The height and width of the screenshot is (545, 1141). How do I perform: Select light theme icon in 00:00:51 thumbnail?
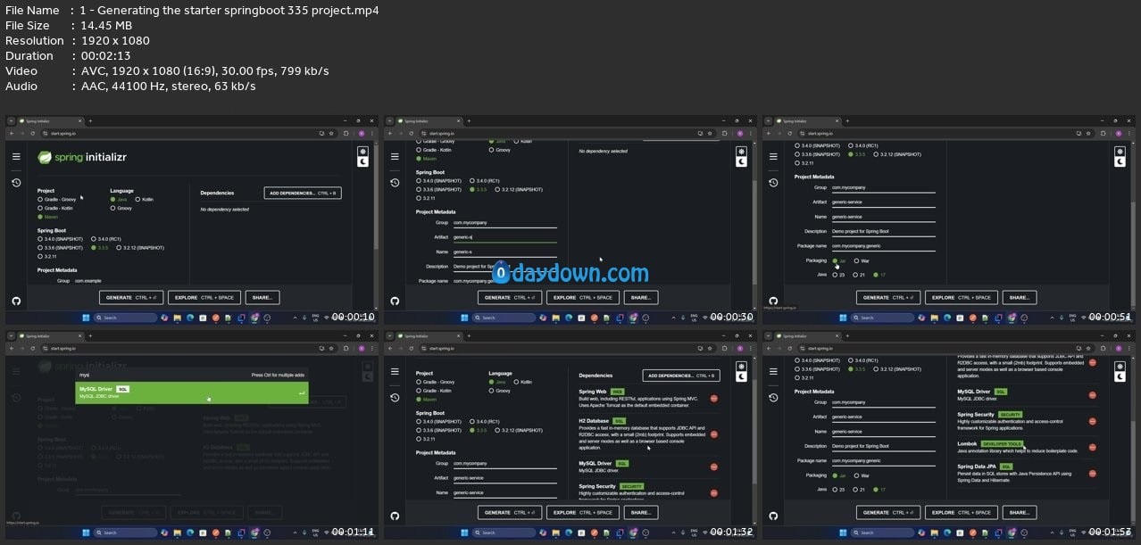1120,152
